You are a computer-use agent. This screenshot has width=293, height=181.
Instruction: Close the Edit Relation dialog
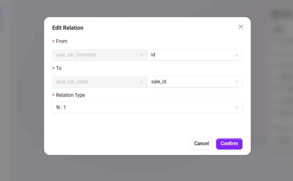coord(241,27)
